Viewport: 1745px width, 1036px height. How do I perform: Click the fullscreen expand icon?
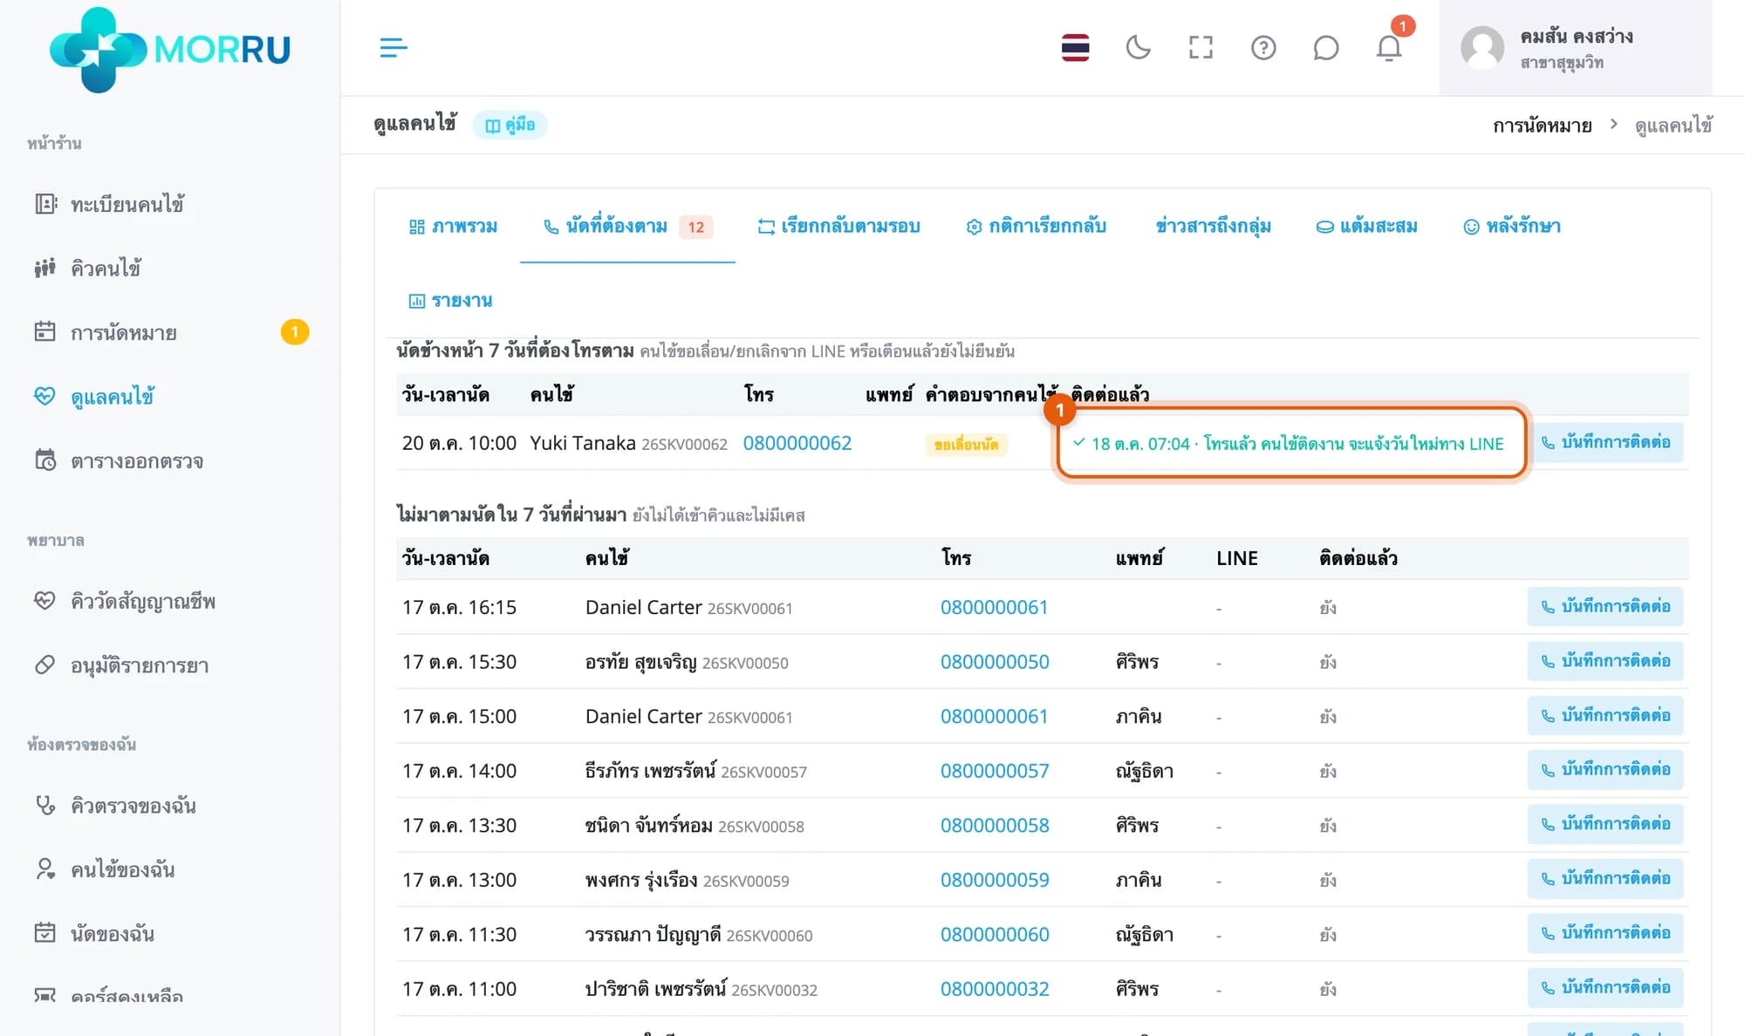[1201, 47]
